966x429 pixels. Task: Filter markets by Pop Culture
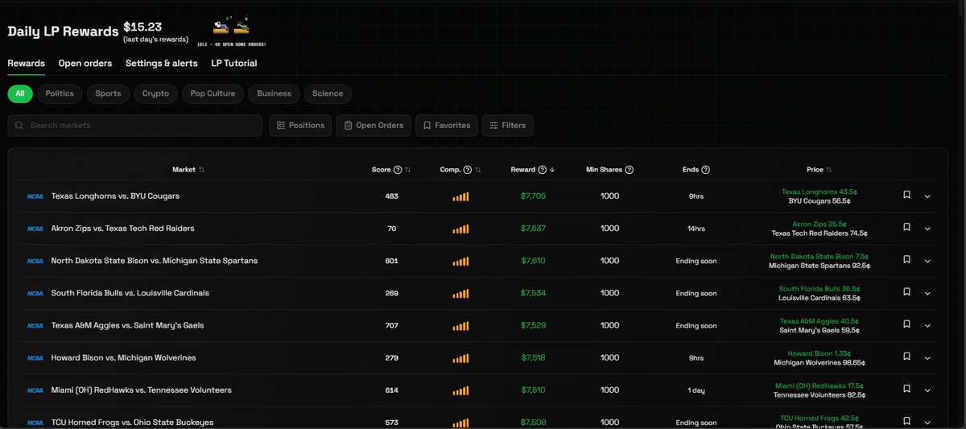tap(213, 93)
